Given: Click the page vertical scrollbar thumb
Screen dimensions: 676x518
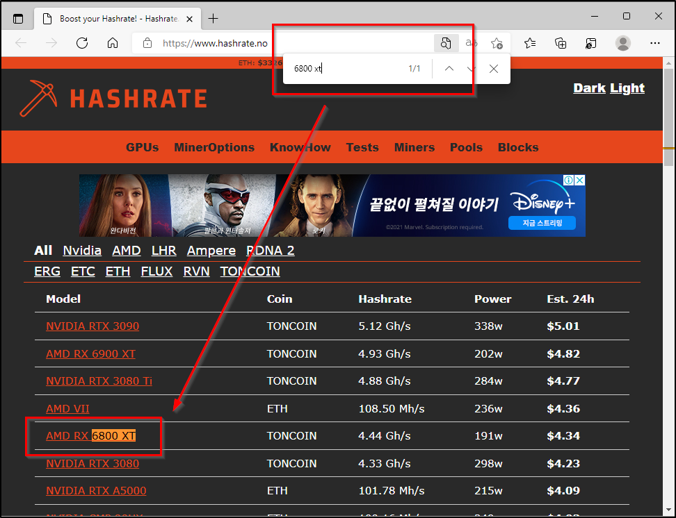Looking at the screenshot, I should click(x=668, y=117).
